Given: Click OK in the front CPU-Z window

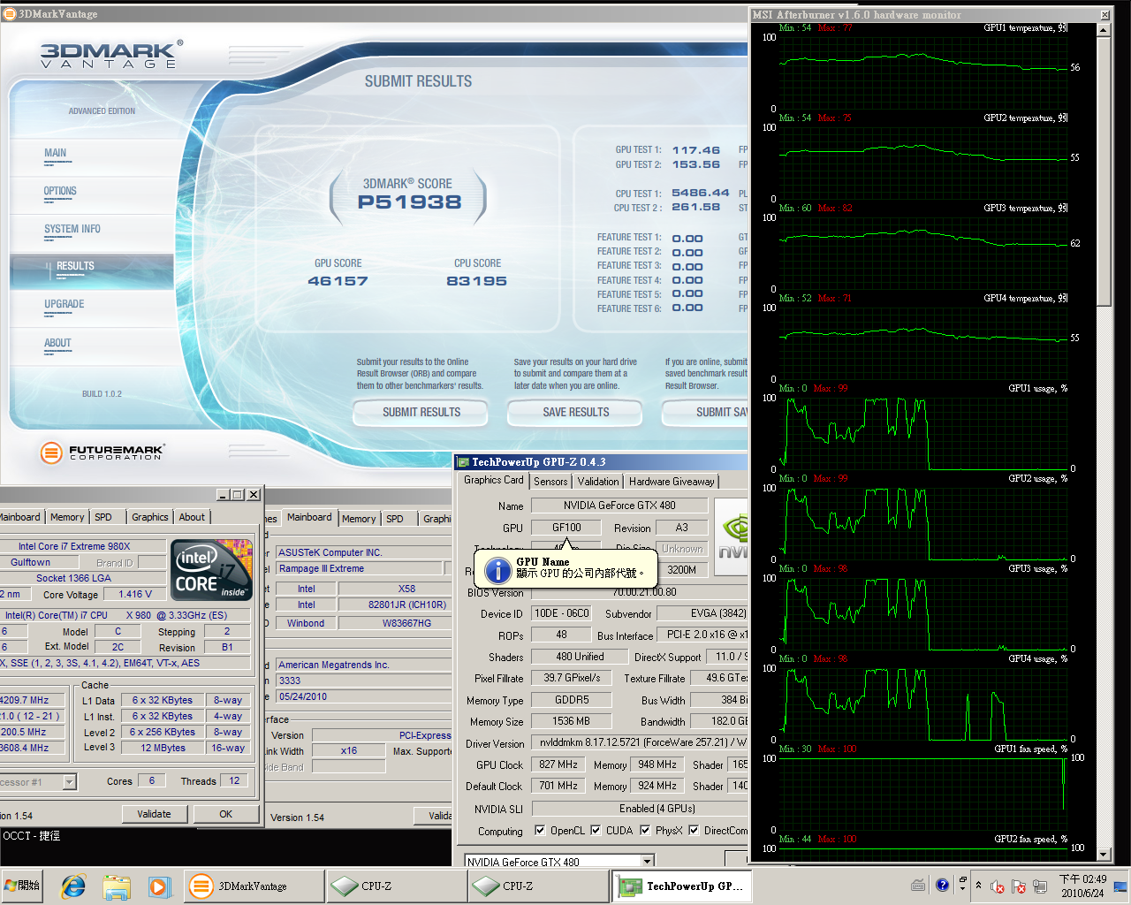Looking at the screenshot, I should (226, 814).
